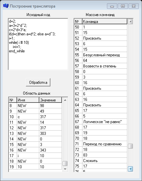Screen dimensions: 142x181
Task: Select variable c value cell 317
Action: coord(50,117)
